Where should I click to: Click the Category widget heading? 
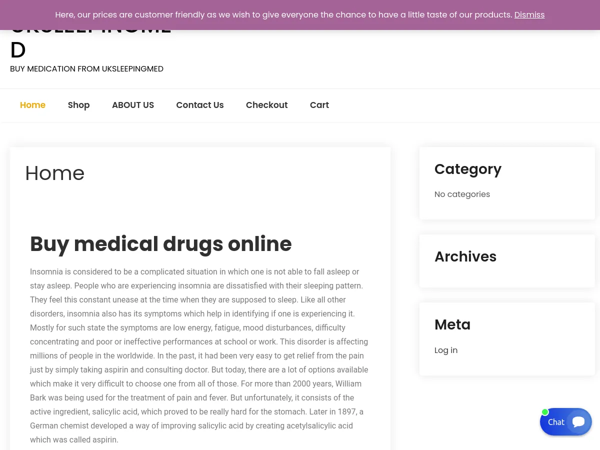tap(467, 169)
